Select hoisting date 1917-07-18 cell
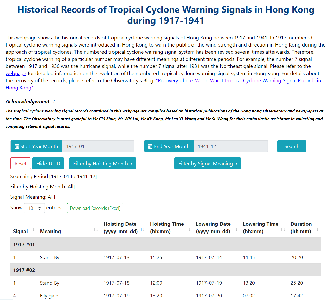 pyautogui.click(x=117, y=283)
